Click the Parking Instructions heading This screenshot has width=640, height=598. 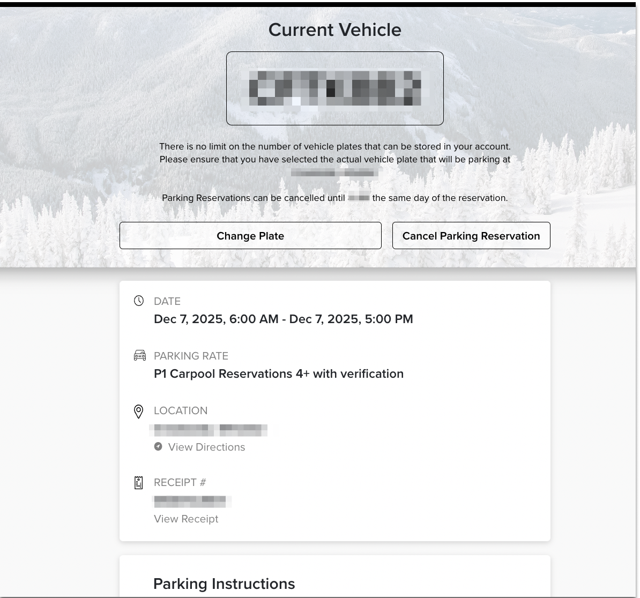(224, 584)
